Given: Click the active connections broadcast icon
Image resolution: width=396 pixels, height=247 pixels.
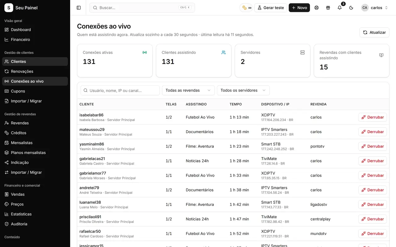Looking at the screenshot, I should (x=144, y=52).
